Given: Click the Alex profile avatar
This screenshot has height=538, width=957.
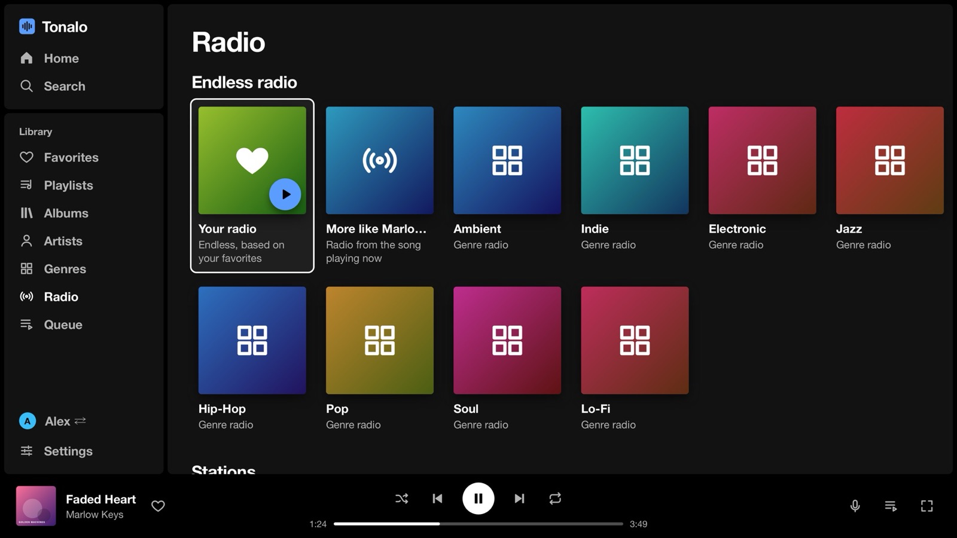Looking at the screenshot, I should [x=28, y=421].
